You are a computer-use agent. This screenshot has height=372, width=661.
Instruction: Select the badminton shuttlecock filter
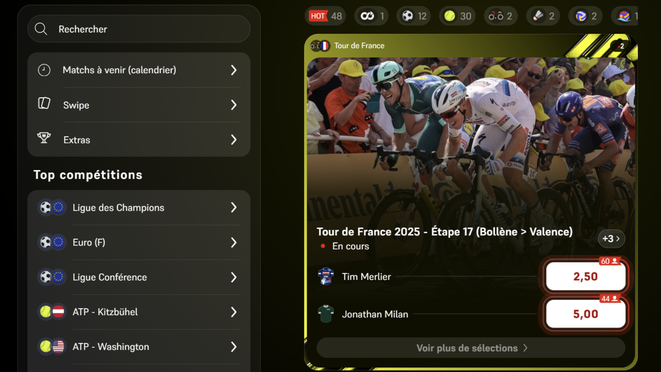(543, 16)
